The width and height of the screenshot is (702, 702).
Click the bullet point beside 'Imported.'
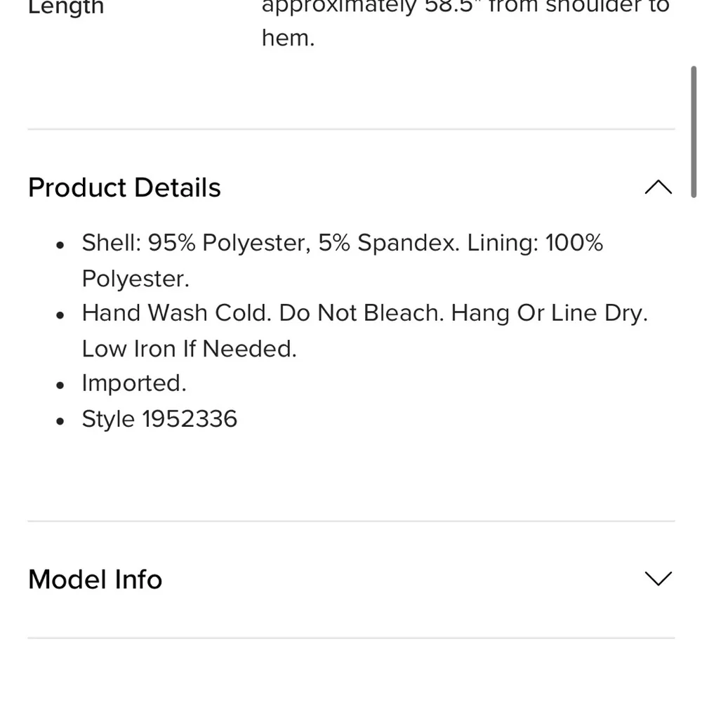coord(60,385)
